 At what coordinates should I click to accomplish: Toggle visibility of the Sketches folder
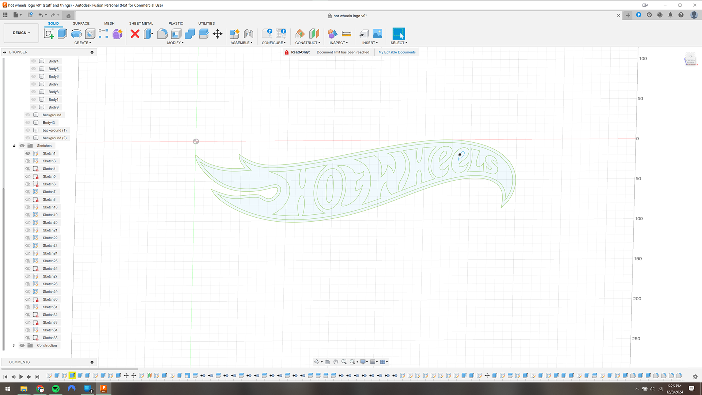(x=22, y=146)
